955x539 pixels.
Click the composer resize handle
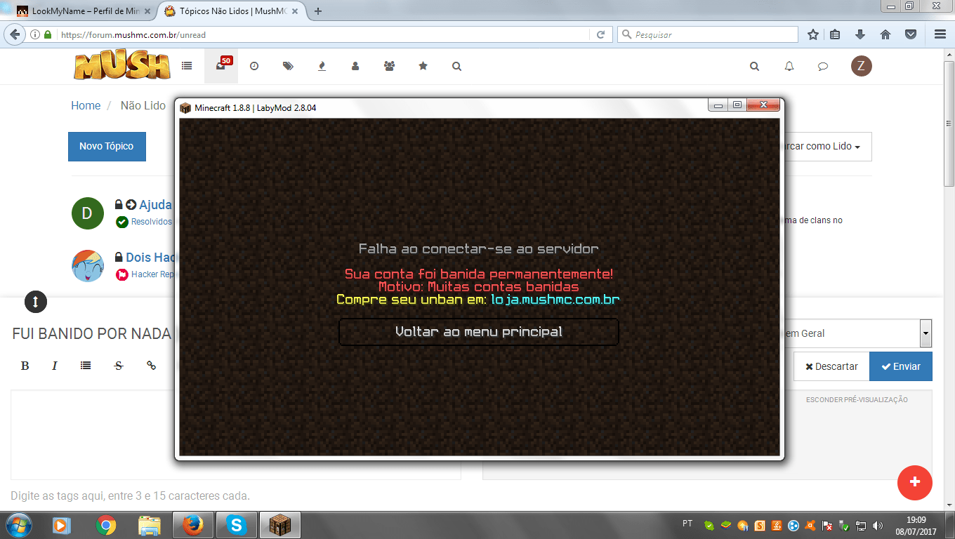pos(36,302)
